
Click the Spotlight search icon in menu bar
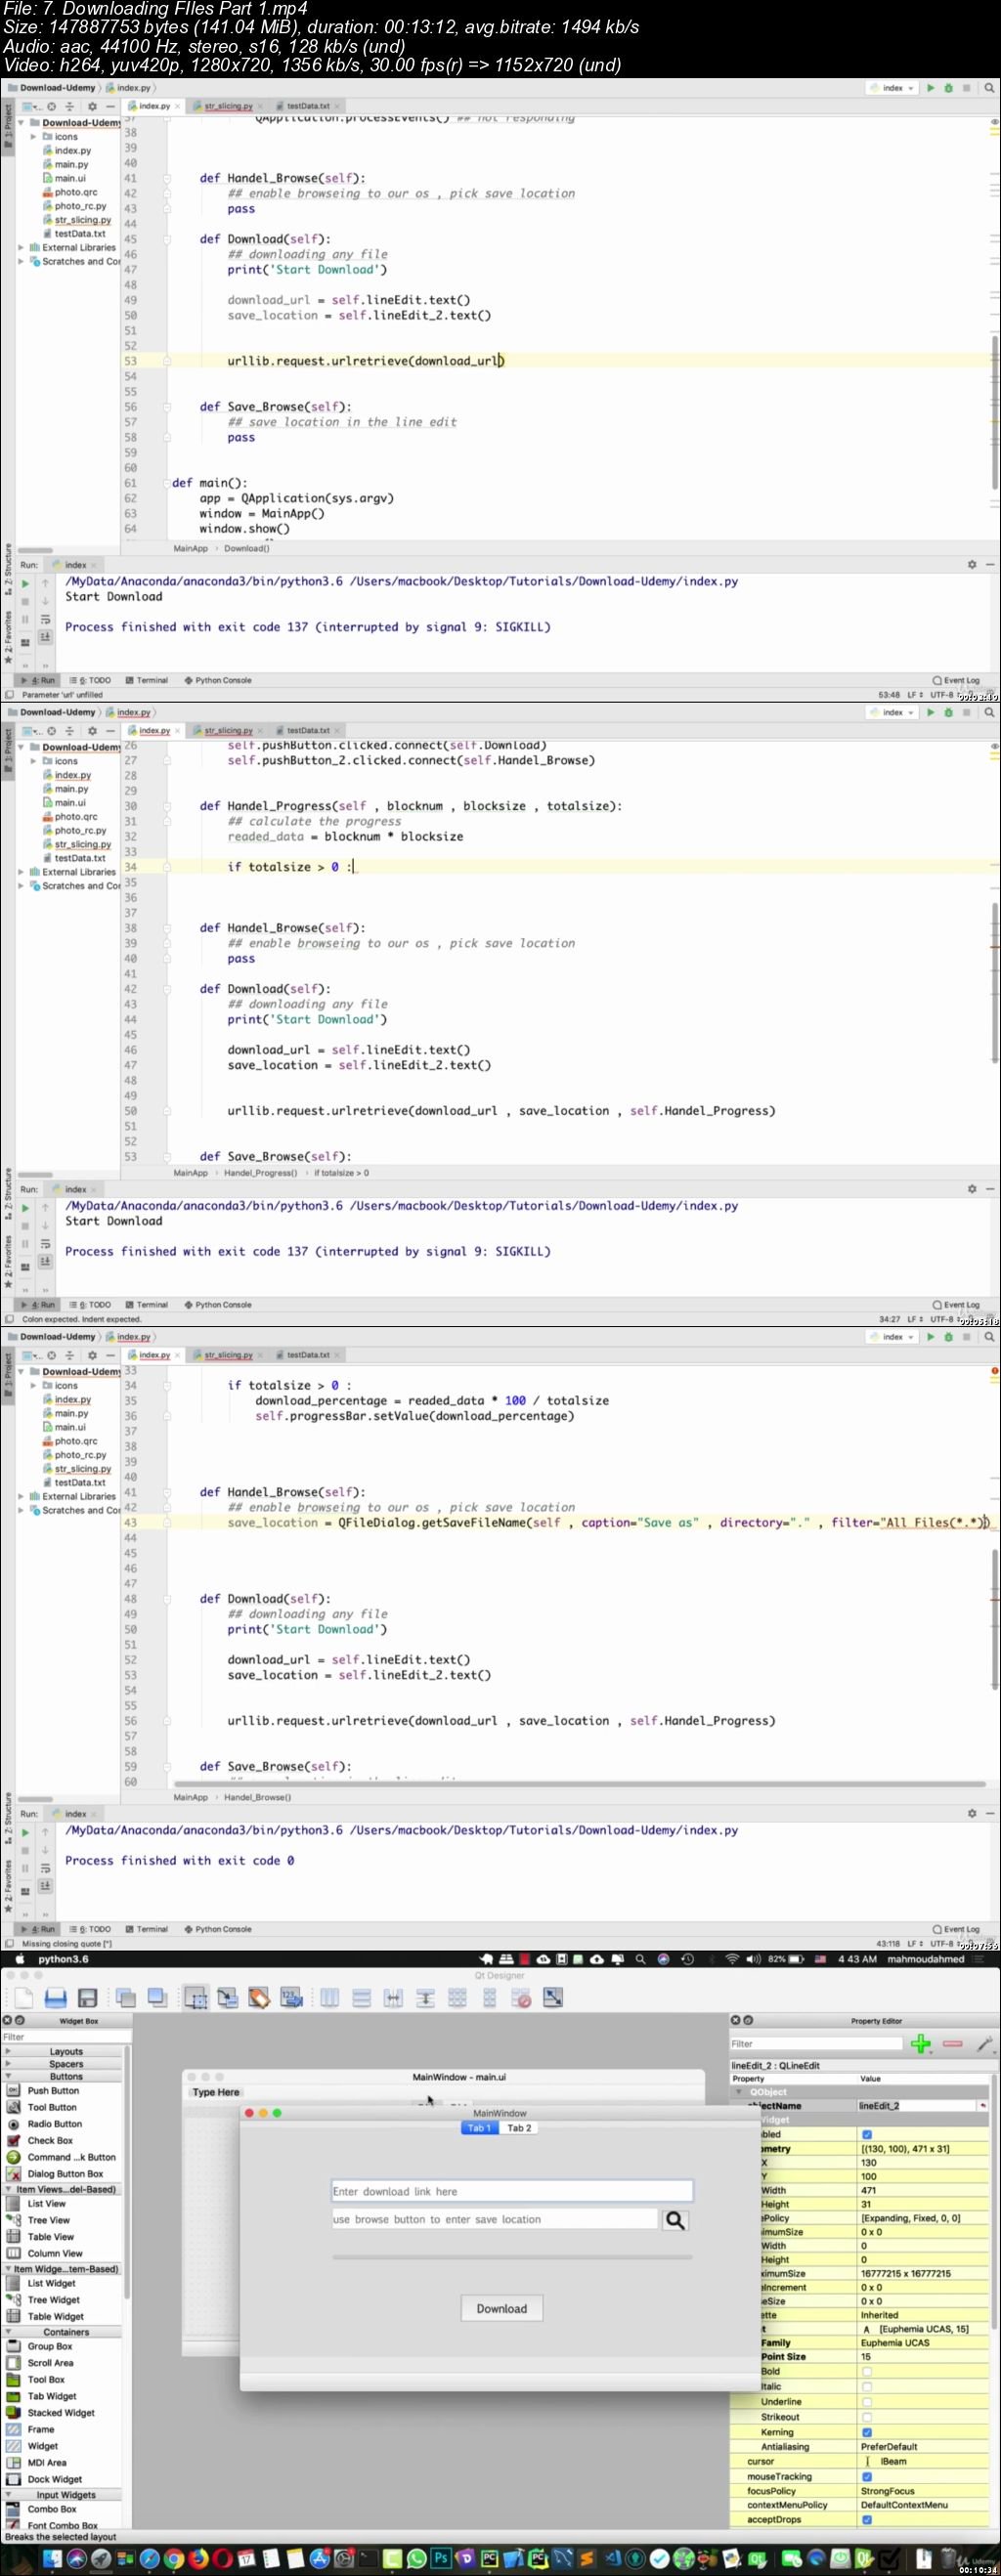tap(640, 1959)
